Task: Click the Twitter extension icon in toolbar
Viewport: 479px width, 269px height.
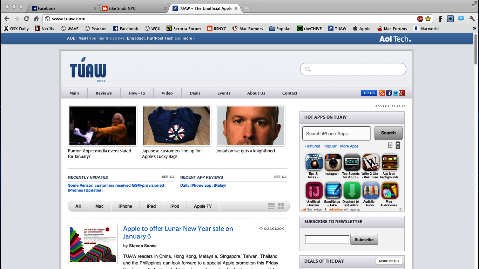Action: click(x=461, y=19)
